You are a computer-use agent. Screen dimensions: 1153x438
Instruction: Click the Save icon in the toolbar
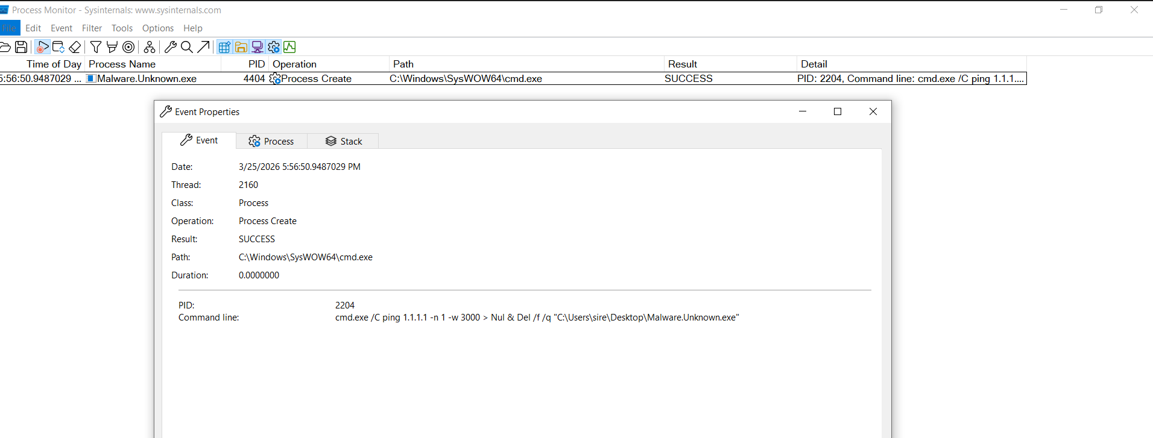[x=21, y=47]
